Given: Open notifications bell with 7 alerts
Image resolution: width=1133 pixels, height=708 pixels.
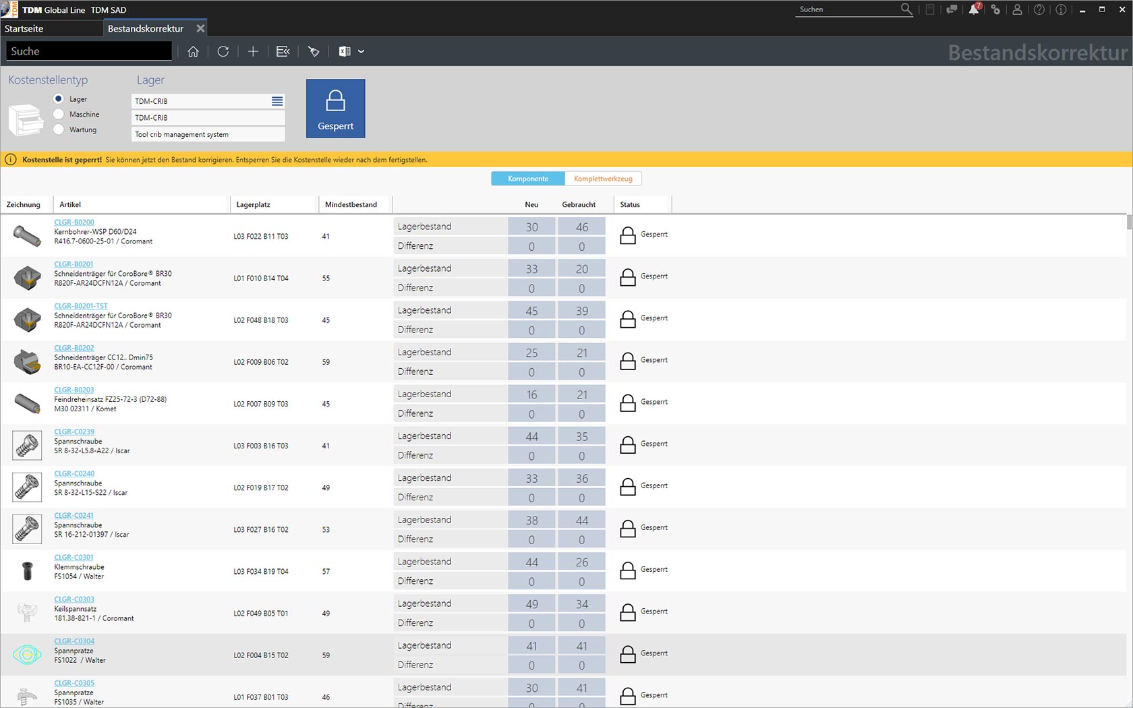Looking at the screenshot, I should 975,9.
